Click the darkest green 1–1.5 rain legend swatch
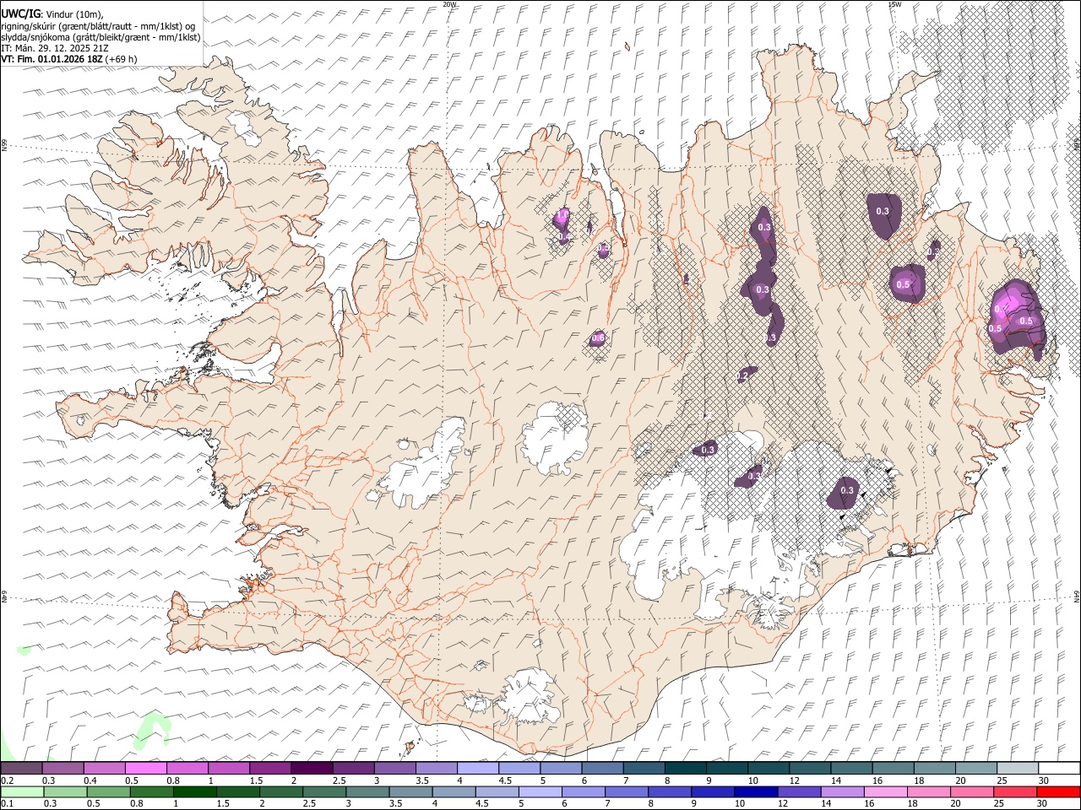The width and height of the screenshot is (1081, 810). [195, 791]
